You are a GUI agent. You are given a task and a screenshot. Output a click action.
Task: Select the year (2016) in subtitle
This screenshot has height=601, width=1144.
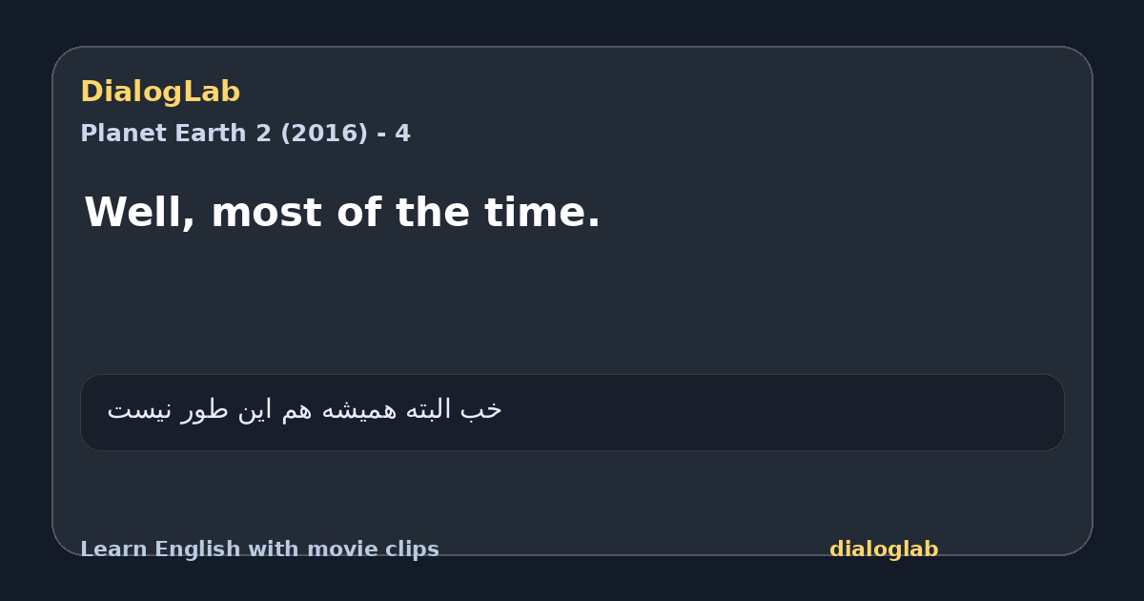tap(323, 134)
